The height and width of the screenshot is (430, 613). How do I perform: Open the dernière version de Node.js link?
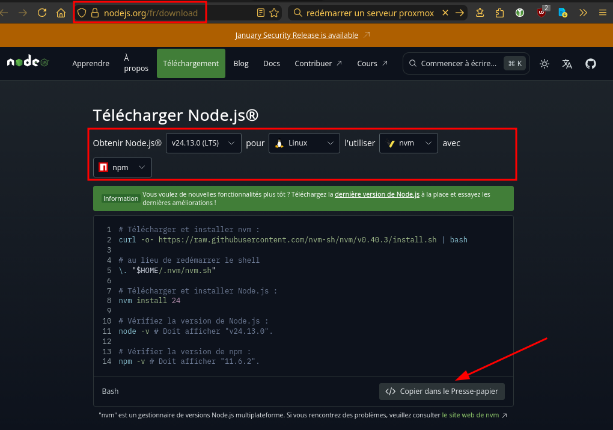tap(377, 194)
